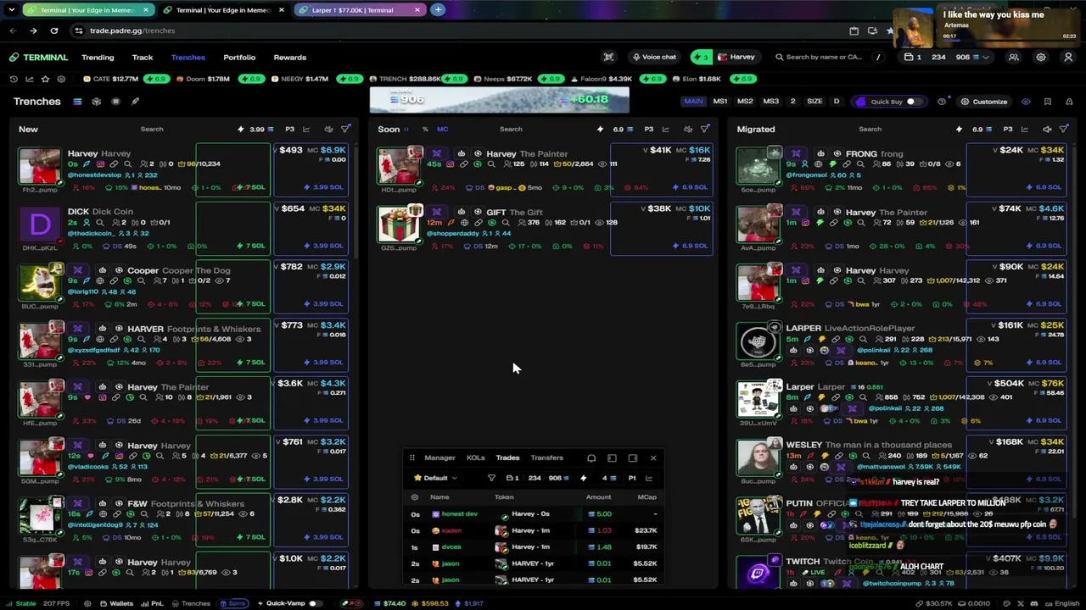
Task: Open the P3 preset selector in Soon column
Action: [648, 130]
